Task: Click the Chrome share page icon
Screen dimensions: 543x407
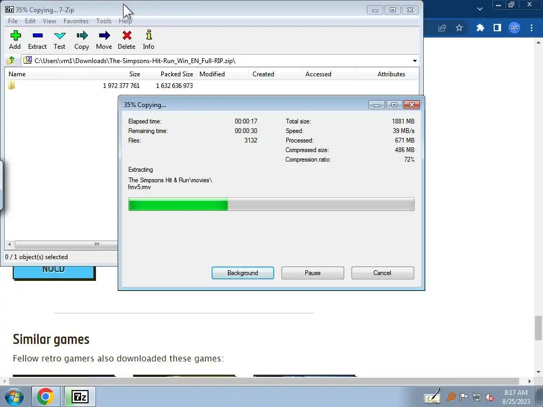Action: [442, 28]
